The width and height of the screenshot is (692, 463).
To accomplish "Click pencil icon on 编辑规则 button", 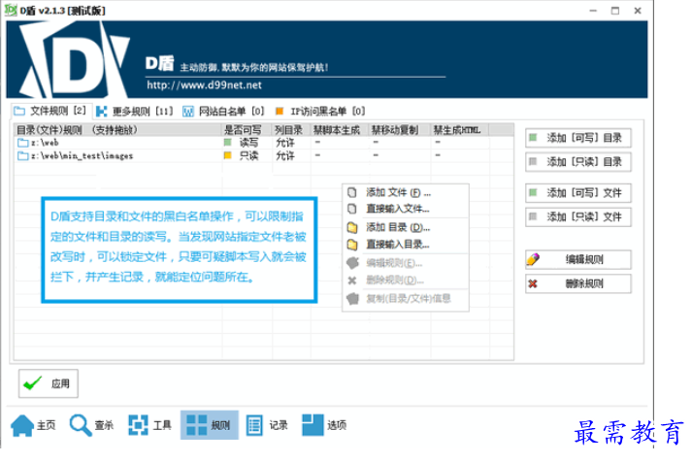I will tap(533, 259).
